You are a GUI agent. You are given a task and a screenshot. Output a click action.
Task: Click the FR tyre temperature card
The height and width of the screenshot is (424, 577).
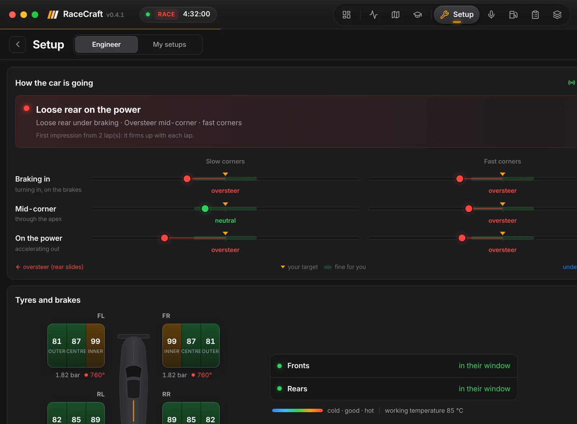(x=191, y=345)
